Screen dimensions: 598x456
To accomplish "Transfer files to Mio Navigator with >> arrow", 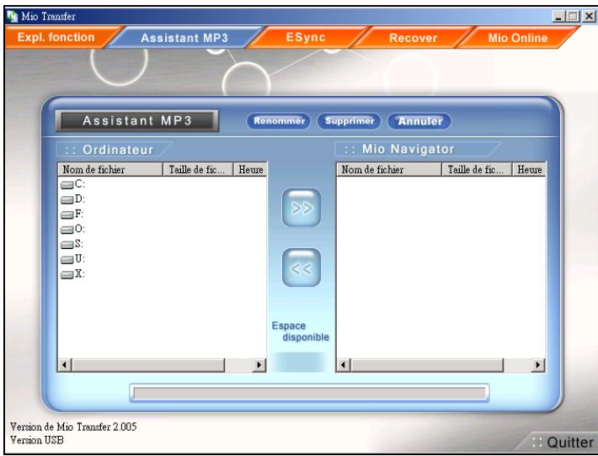I will (302, 208).
